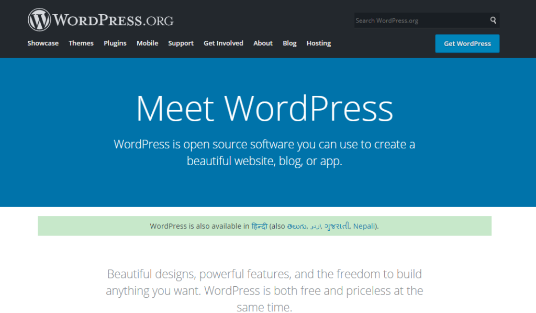Viewport: 536px width, 313px height.
Task: Click the WordPress.org logo
Action: [x=100, y=20]
